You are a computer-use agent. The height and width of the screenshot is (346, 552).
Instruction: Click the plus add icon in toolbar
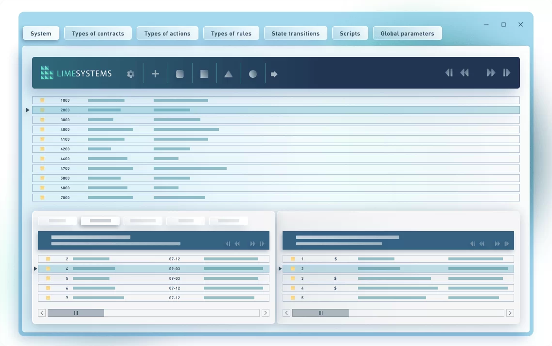click(155, 73)
